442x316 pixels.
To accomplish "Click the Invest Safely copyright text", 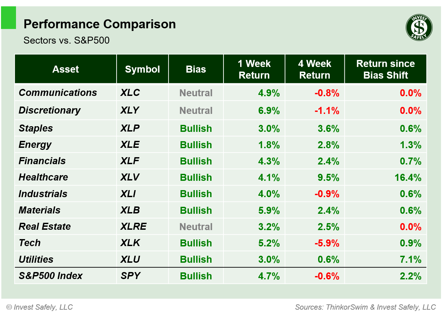I will click(x=40, y=307).
